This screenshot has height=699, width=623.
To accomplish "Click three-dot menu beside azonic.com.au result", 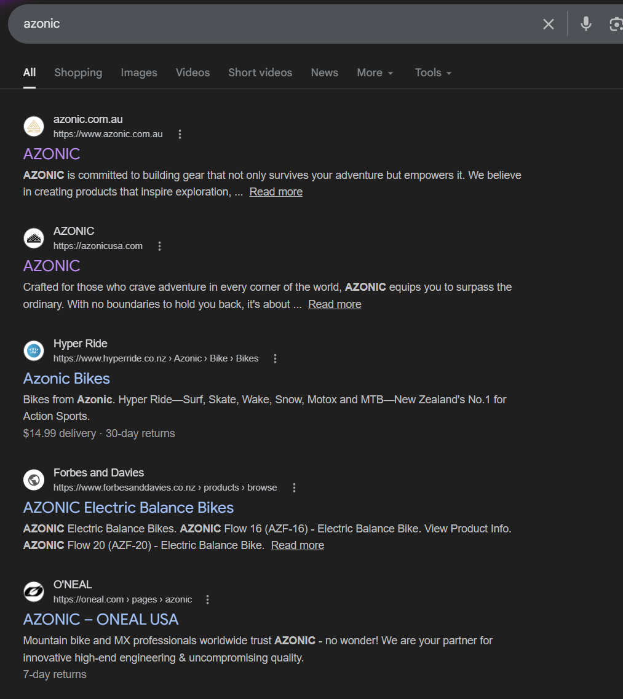I will coord(180,134).
